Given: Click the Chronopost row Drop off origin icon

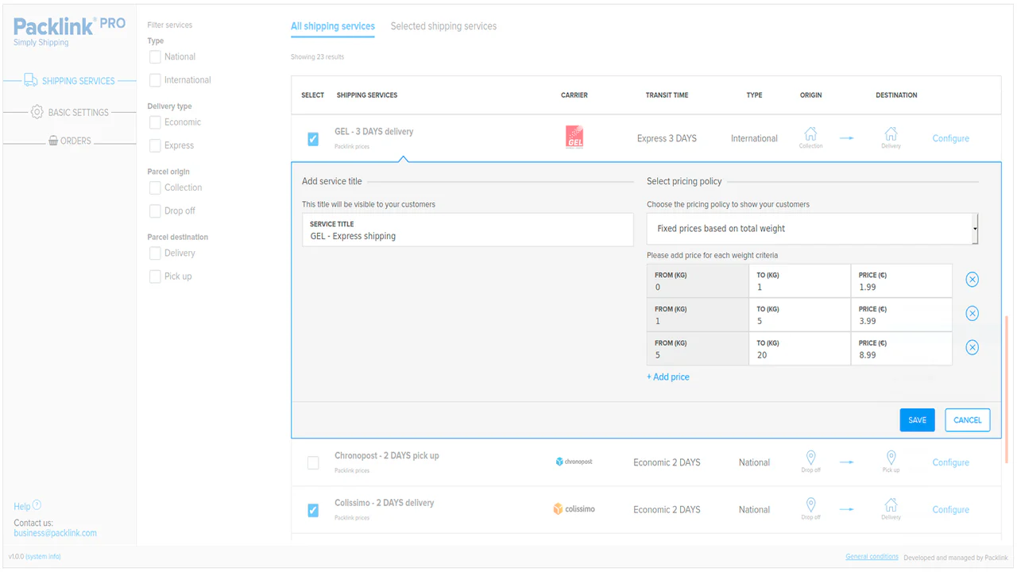Looking at the screenshot, I should click(810, 458).
